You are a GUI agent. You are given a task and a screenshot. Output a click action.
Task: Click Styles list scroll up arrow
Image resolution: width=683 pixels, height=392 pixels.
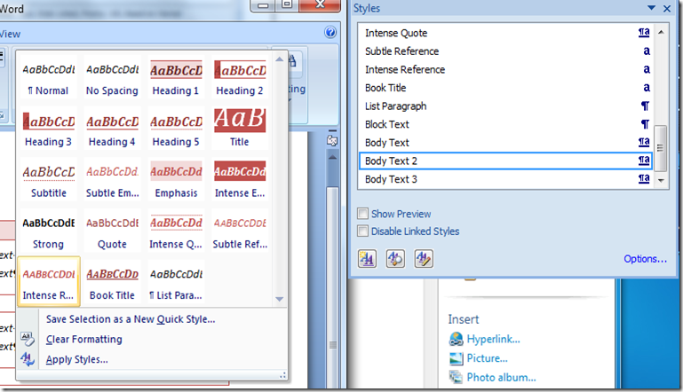coord(661,32)
